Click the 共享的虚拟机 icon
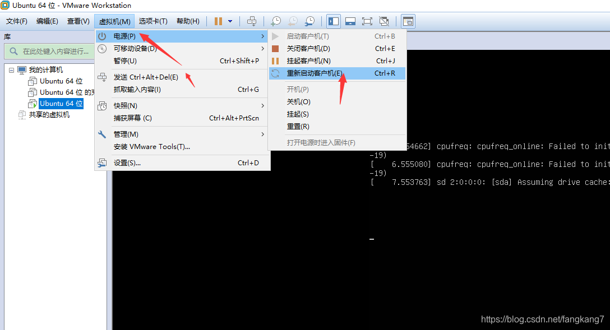 (x=22, y=115)
